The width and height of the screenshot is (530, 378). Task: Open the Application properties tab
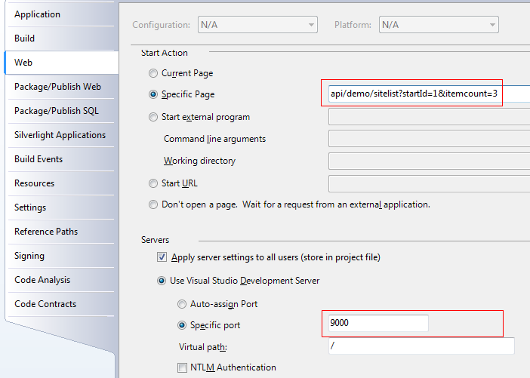point(39,14)
